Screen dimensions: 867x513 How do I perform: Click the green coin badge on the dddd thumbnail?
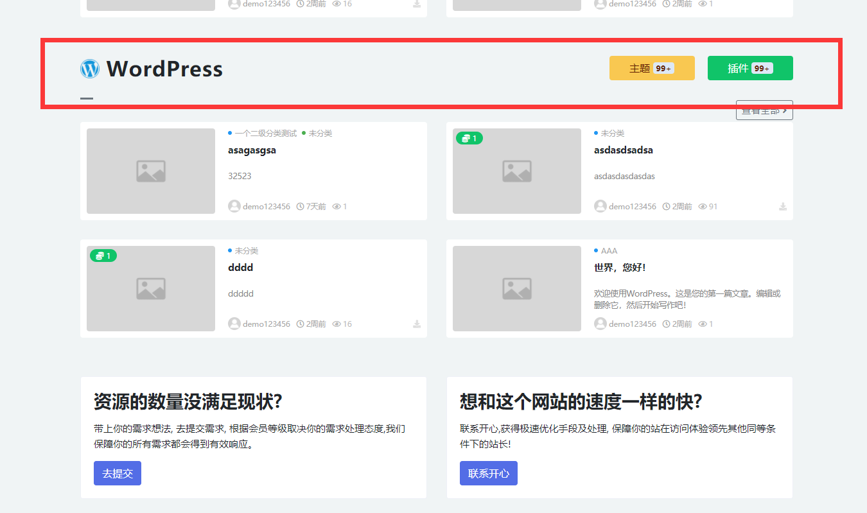click(103, 256)
